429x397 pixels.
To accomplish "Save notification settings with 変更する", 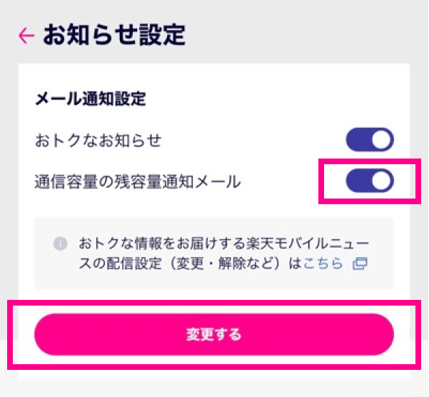I will point(214,334).
